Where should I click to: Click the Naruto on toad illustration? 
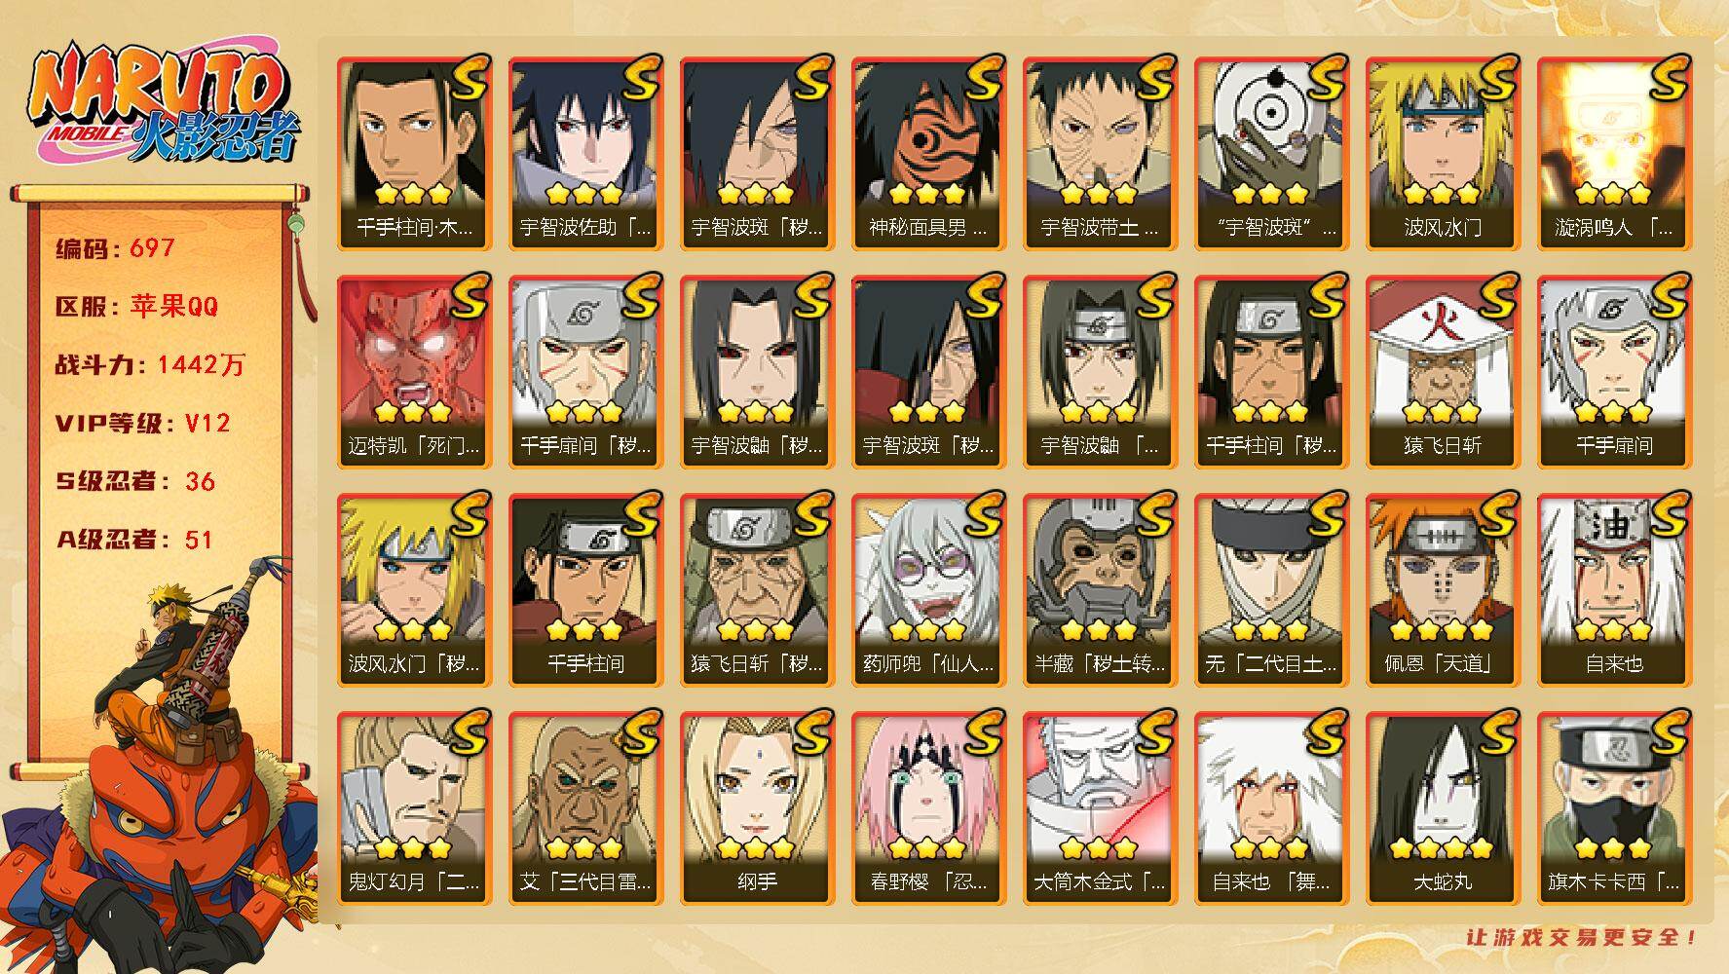[161, 765]
